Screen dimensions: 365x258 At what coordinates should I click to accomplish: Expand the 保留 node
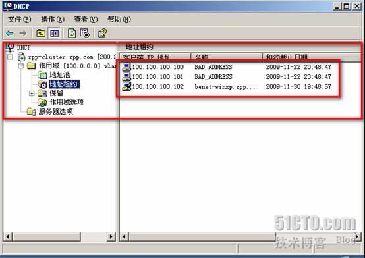pyautogui.click(x=32, y=93)
